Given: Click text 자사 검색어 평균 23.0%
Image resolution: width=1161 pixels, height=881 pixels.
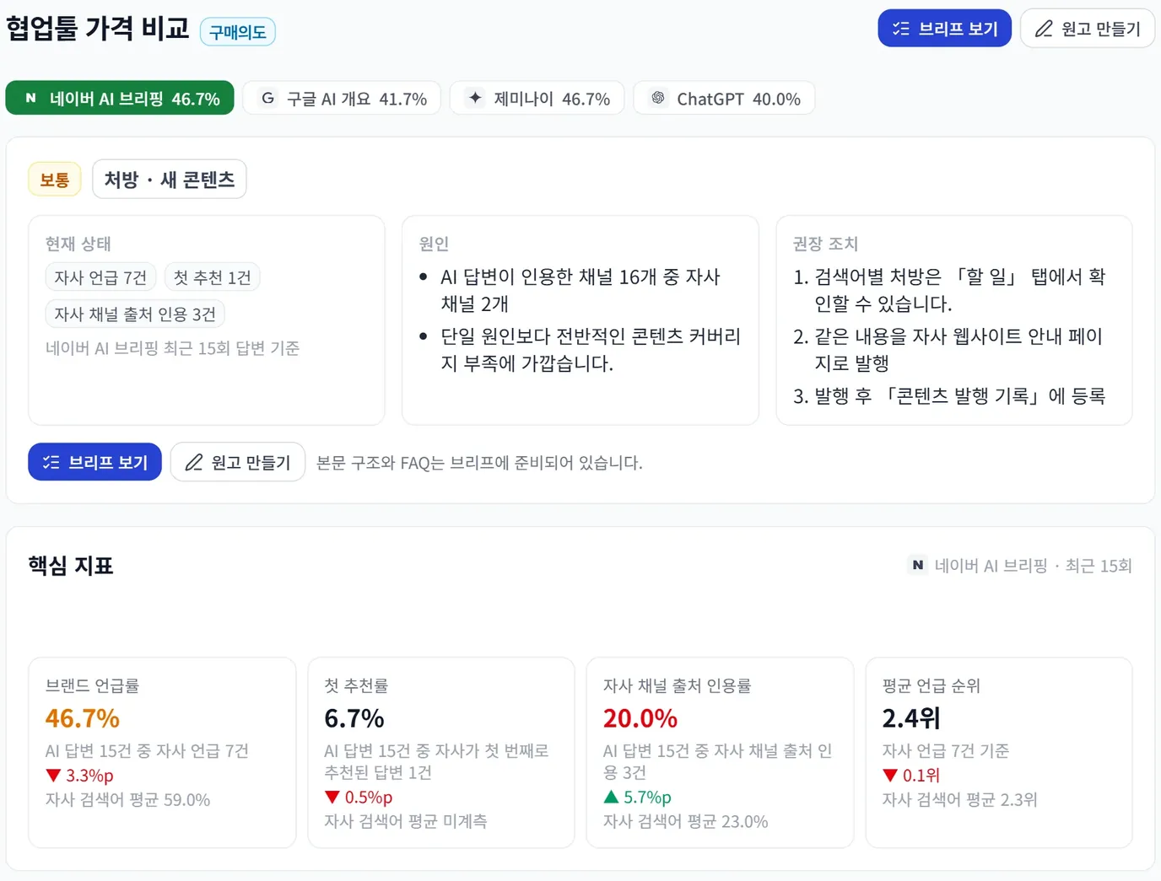Looking at the screenshot, I should click(x=685, y=821).
